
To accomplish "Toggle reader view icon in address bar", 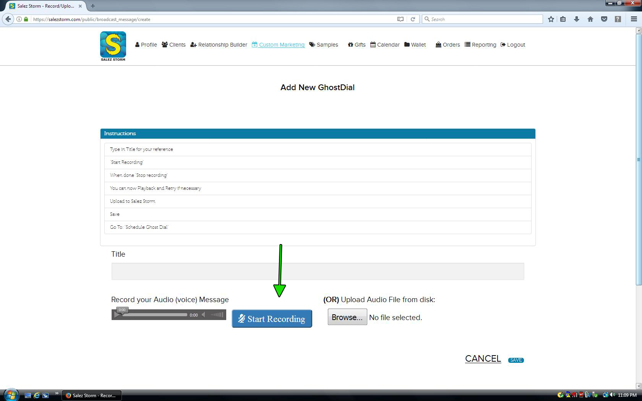I will click(400, 19).
